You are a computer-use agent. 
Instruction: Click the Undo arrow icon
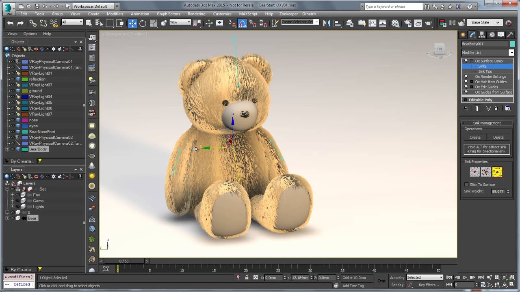click(x=10, y=23)
